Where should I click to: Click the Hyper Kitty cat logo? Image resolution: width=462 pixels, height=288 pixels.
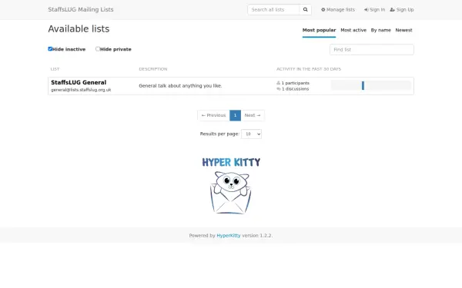click(231, 185)
